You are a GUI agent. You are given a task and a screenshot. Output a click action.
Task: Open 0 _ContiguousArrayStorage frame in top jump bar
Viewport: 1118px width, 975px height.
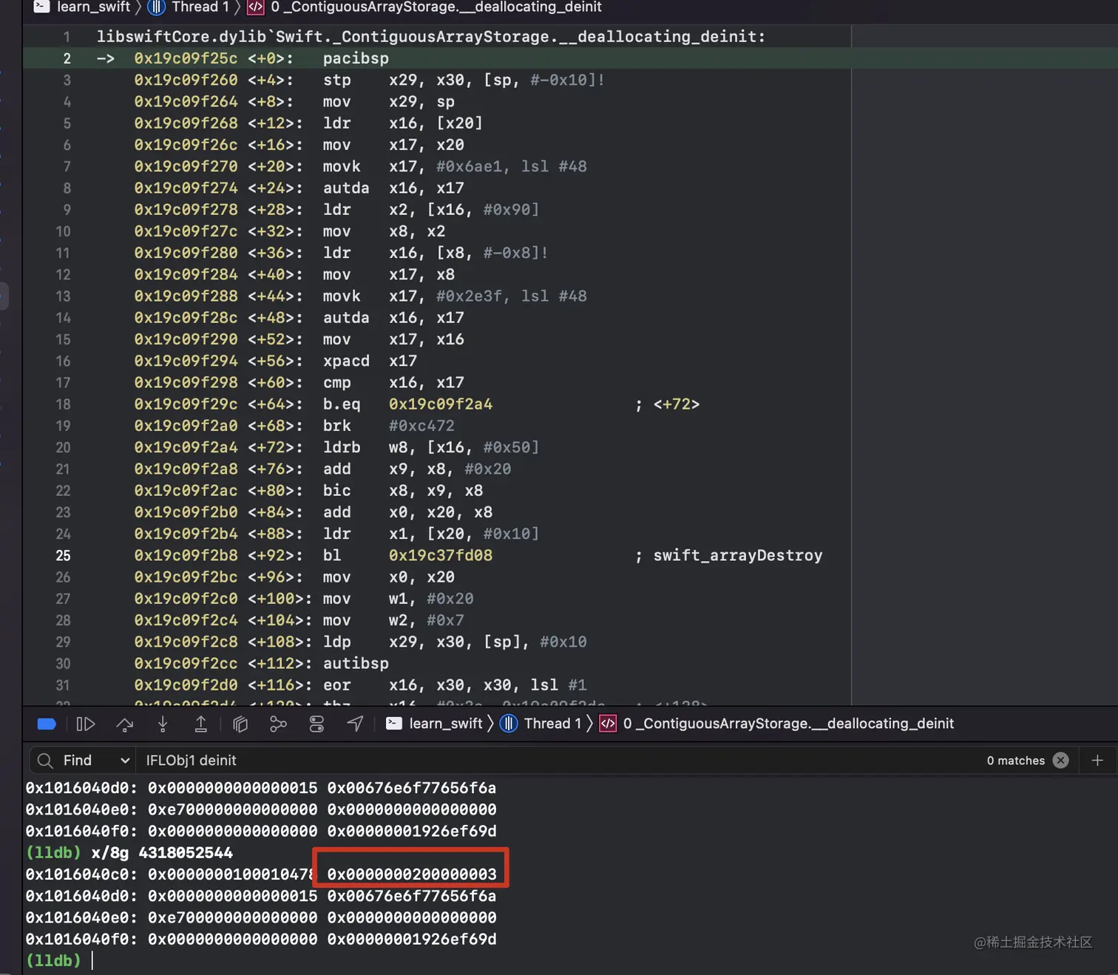click(436, 7)
